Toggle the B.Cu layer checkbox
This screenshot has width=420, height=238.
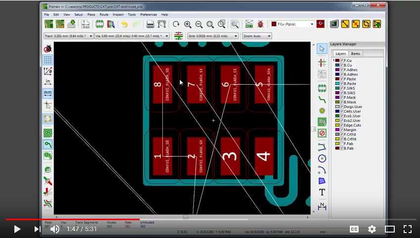tap(341, 65)
